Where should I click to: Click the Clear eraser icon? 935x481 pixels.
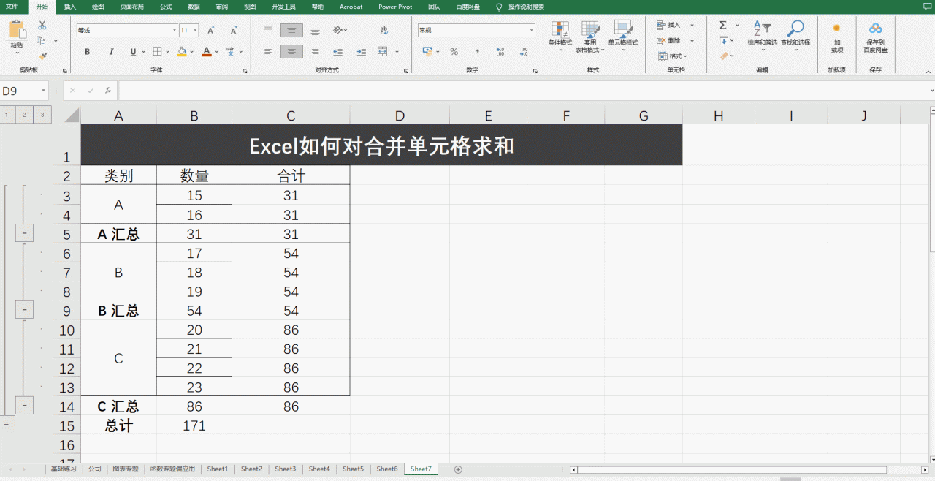pos(724,56)
